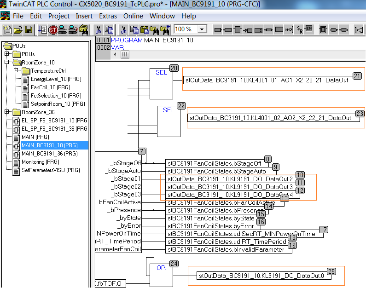Select EL_SP_FS_BC9191_36 program in tree

(x=54, y=129)
